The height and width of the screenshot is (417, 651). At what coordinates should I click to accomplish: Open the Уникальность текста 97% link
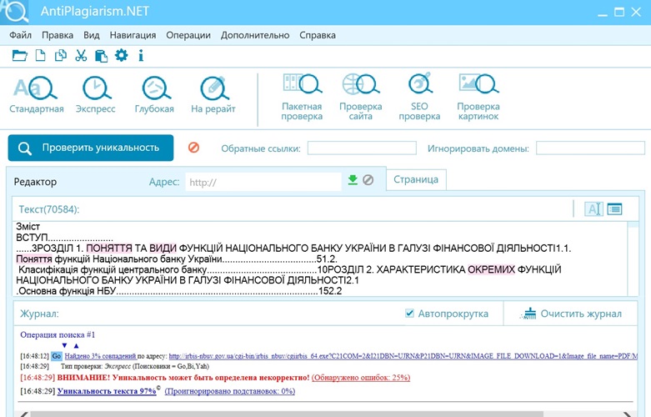click(107, 391)
